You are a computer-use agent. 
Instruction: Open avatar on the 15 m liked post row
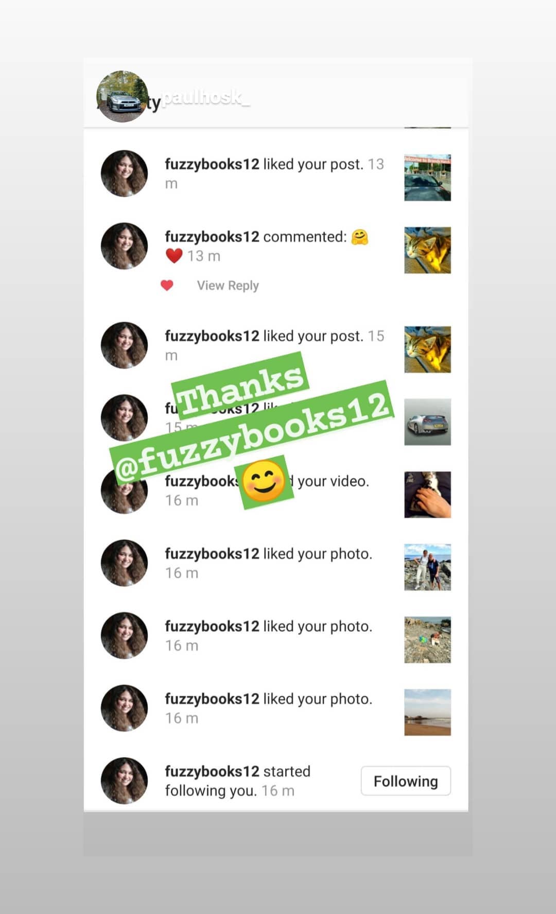pyautogui.click(x=124, y=345)
